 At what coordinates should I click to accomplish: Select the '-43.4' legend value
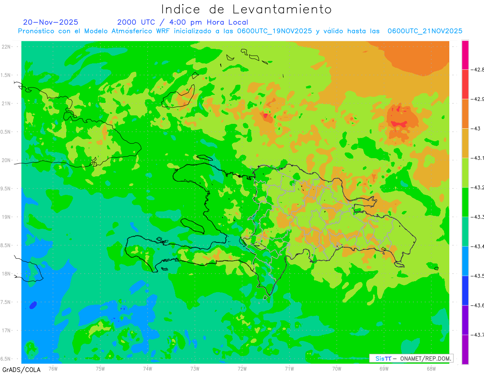coord(478,247)
